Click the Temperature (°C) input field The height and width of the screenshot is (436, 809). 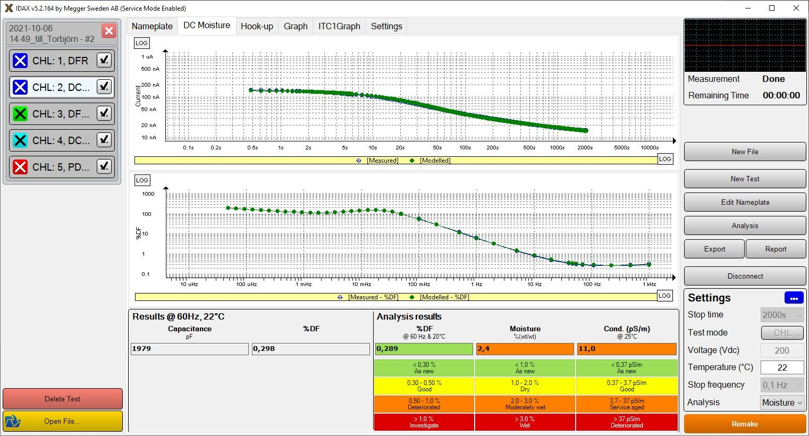click(782, 367)
